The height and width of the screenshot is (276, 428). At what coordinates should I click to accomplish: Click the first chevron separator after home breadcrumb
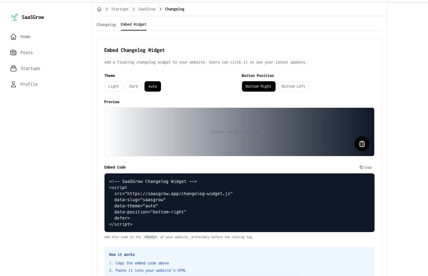point(107,9)
